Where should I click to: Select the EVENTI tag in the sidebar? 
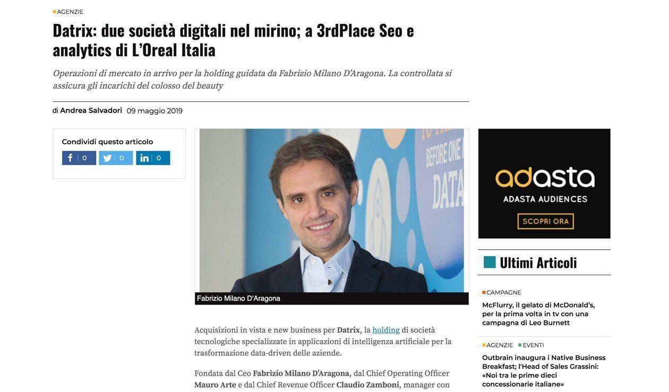click(531, 345)
